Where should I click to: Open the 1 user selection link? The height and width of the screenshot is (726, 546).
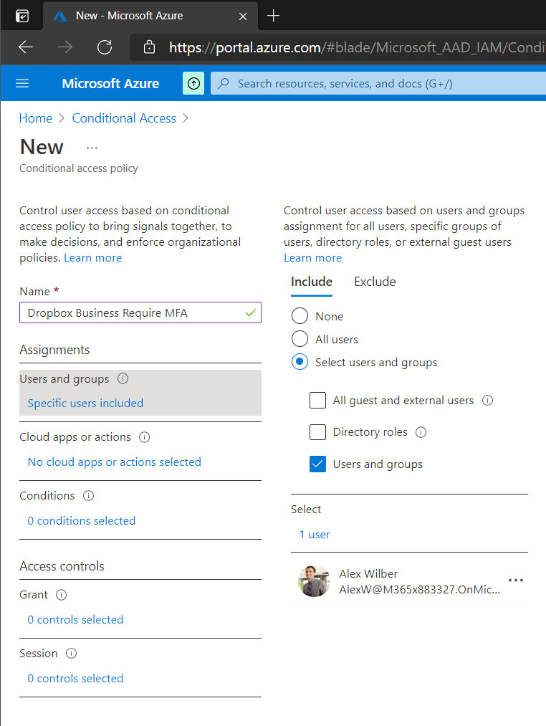tap(315, 535)
